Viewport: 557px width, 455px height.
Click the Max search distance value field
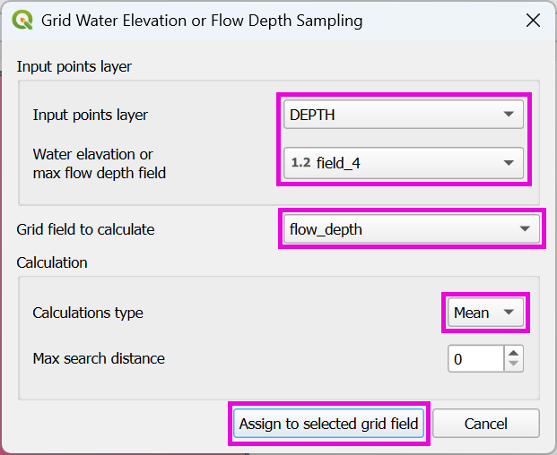pos(475,359)
